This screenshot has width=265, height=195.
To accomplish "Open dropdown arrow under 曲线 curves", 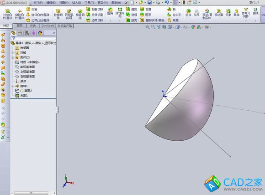I will click(x=255, y=21).
